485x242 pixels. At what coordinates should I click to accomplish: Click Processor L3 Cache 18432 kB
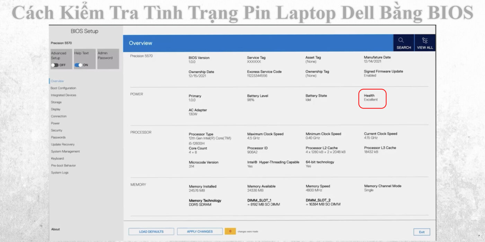pyautogui.click(x=380, y=150)
